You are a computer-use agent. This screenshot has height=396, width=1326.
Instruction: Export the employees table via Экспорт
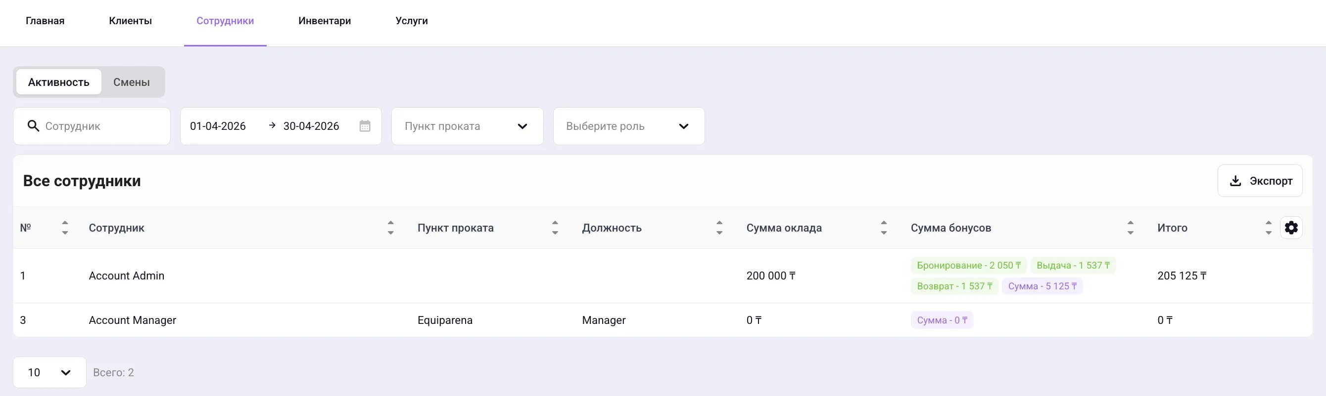[x=1260, y=181]
